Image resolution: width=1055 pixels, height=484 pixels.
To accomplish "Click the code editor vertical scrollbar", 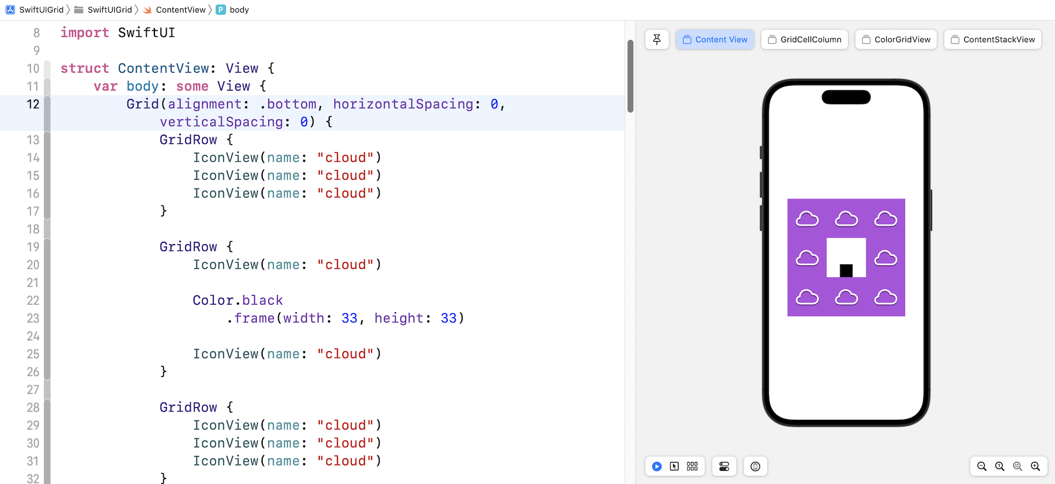I will (x=630, y=77).
